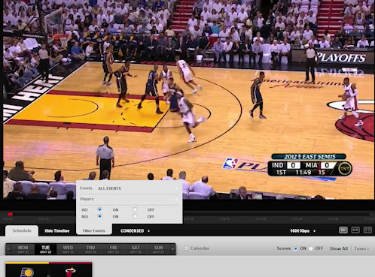Set Scores to OFF
The width and height of the screenshot is (375, 277).
pos(311,248)
